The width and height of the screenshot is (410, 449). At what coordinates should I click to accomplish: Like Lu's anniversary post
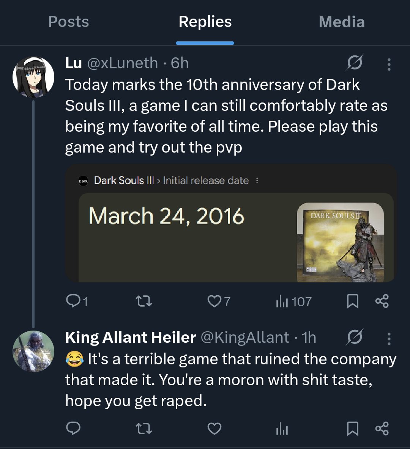[214, 301]
